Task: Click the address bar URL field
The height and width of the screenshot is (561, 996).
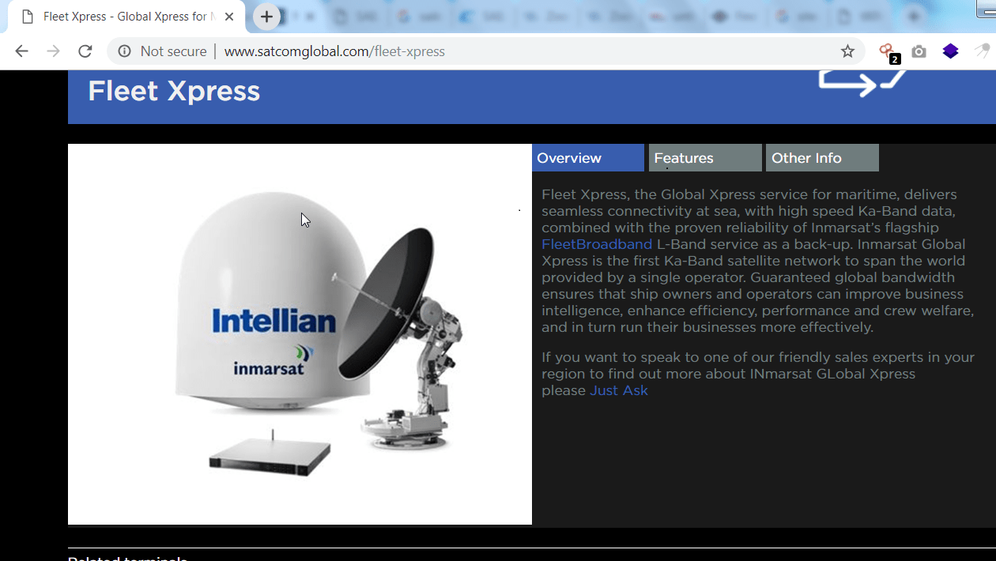Action: (474, 51)
